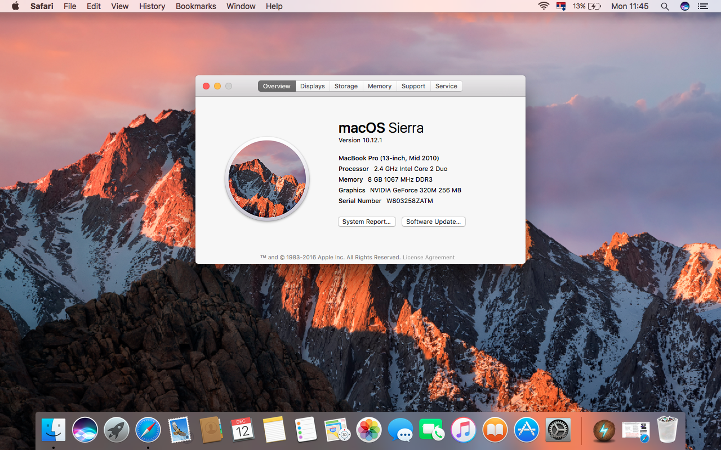Switch to the Memory tab
721x450 pixels.
pos(380,86)
